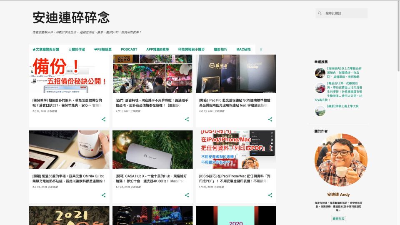Open the 舊金山1 第一次離開亞洲 sidebar link
The image size is (400, 225).
[338, 91]
